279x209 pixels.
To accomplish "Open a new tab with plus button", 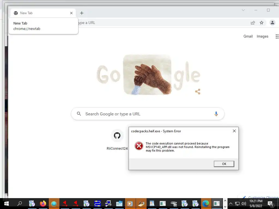I will [x=82, y=13].
